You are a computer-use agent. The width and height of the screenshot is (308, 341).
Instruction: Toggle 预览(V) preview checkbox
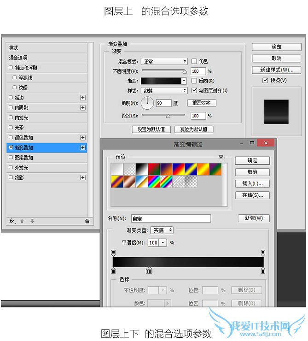coord(265,80)
